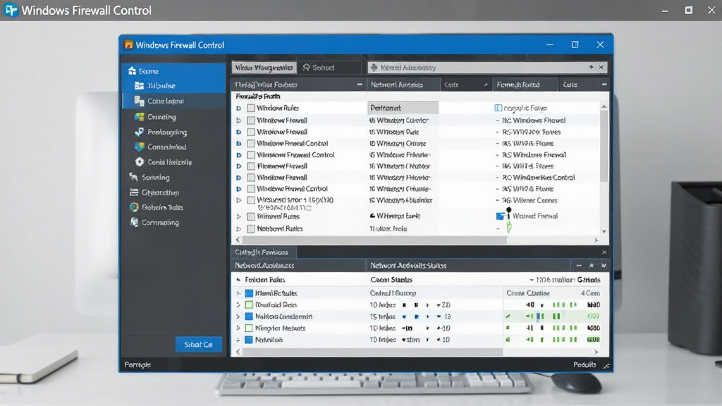
Task: Click rules list vertical scrollbar thumb
Action: point(604,145)
